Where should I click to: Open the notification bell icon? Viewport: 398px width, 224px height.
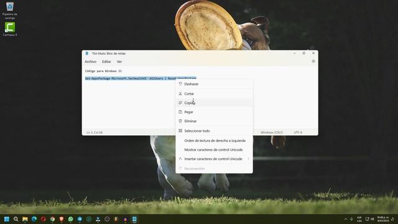392,219
